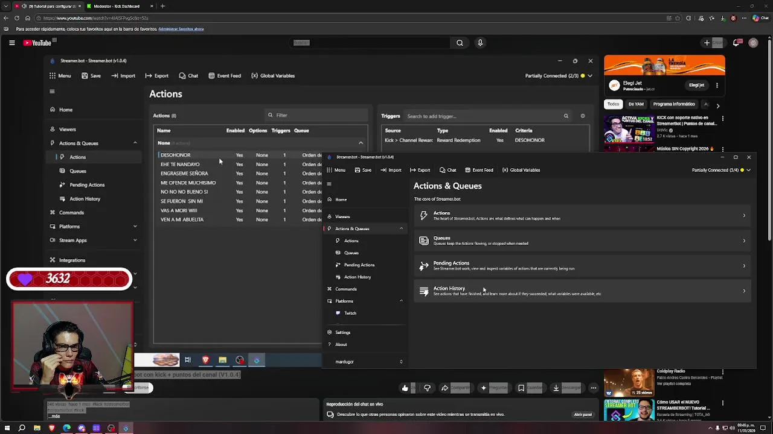Image resolution: width=773 pixels, height=434 pixels.
Task: Open Chat in the background Streamer.bot toolbar
Action: point(188,76)
